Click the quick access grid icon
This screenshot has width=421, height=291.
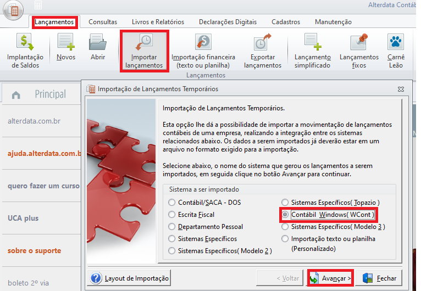click(38, 5)
